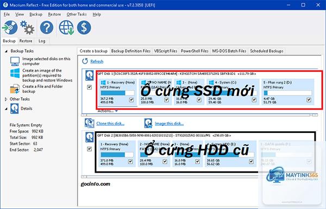This screenshot has height=209, width=326.
Task: Click Windows logo on Disk 1 Recovery partition
Action: (x=103, y=83)
